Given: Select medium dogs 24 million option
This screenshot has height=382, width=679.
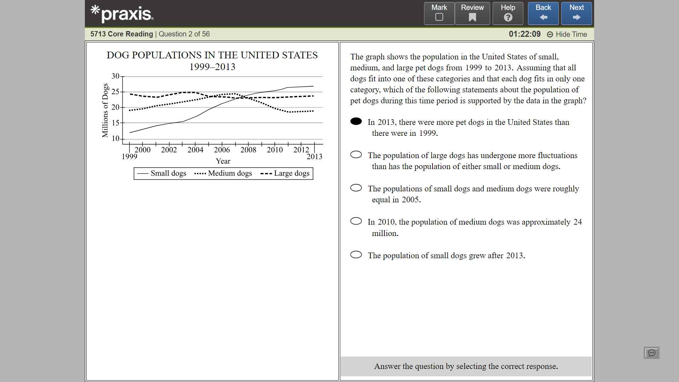Looking at the screenshot, I should [356, 221].
